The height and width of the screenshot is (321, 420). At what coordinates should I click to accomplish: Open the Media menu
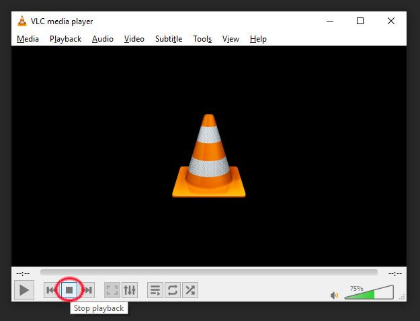pyautogui.click(x=28, y=39)
